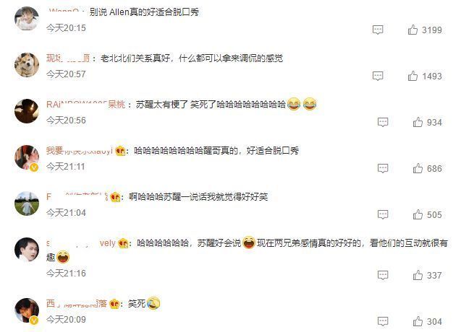Reply to the comment posted 今天20:56
This screenshot has width=461, height=332.
[x=383, y=122]
